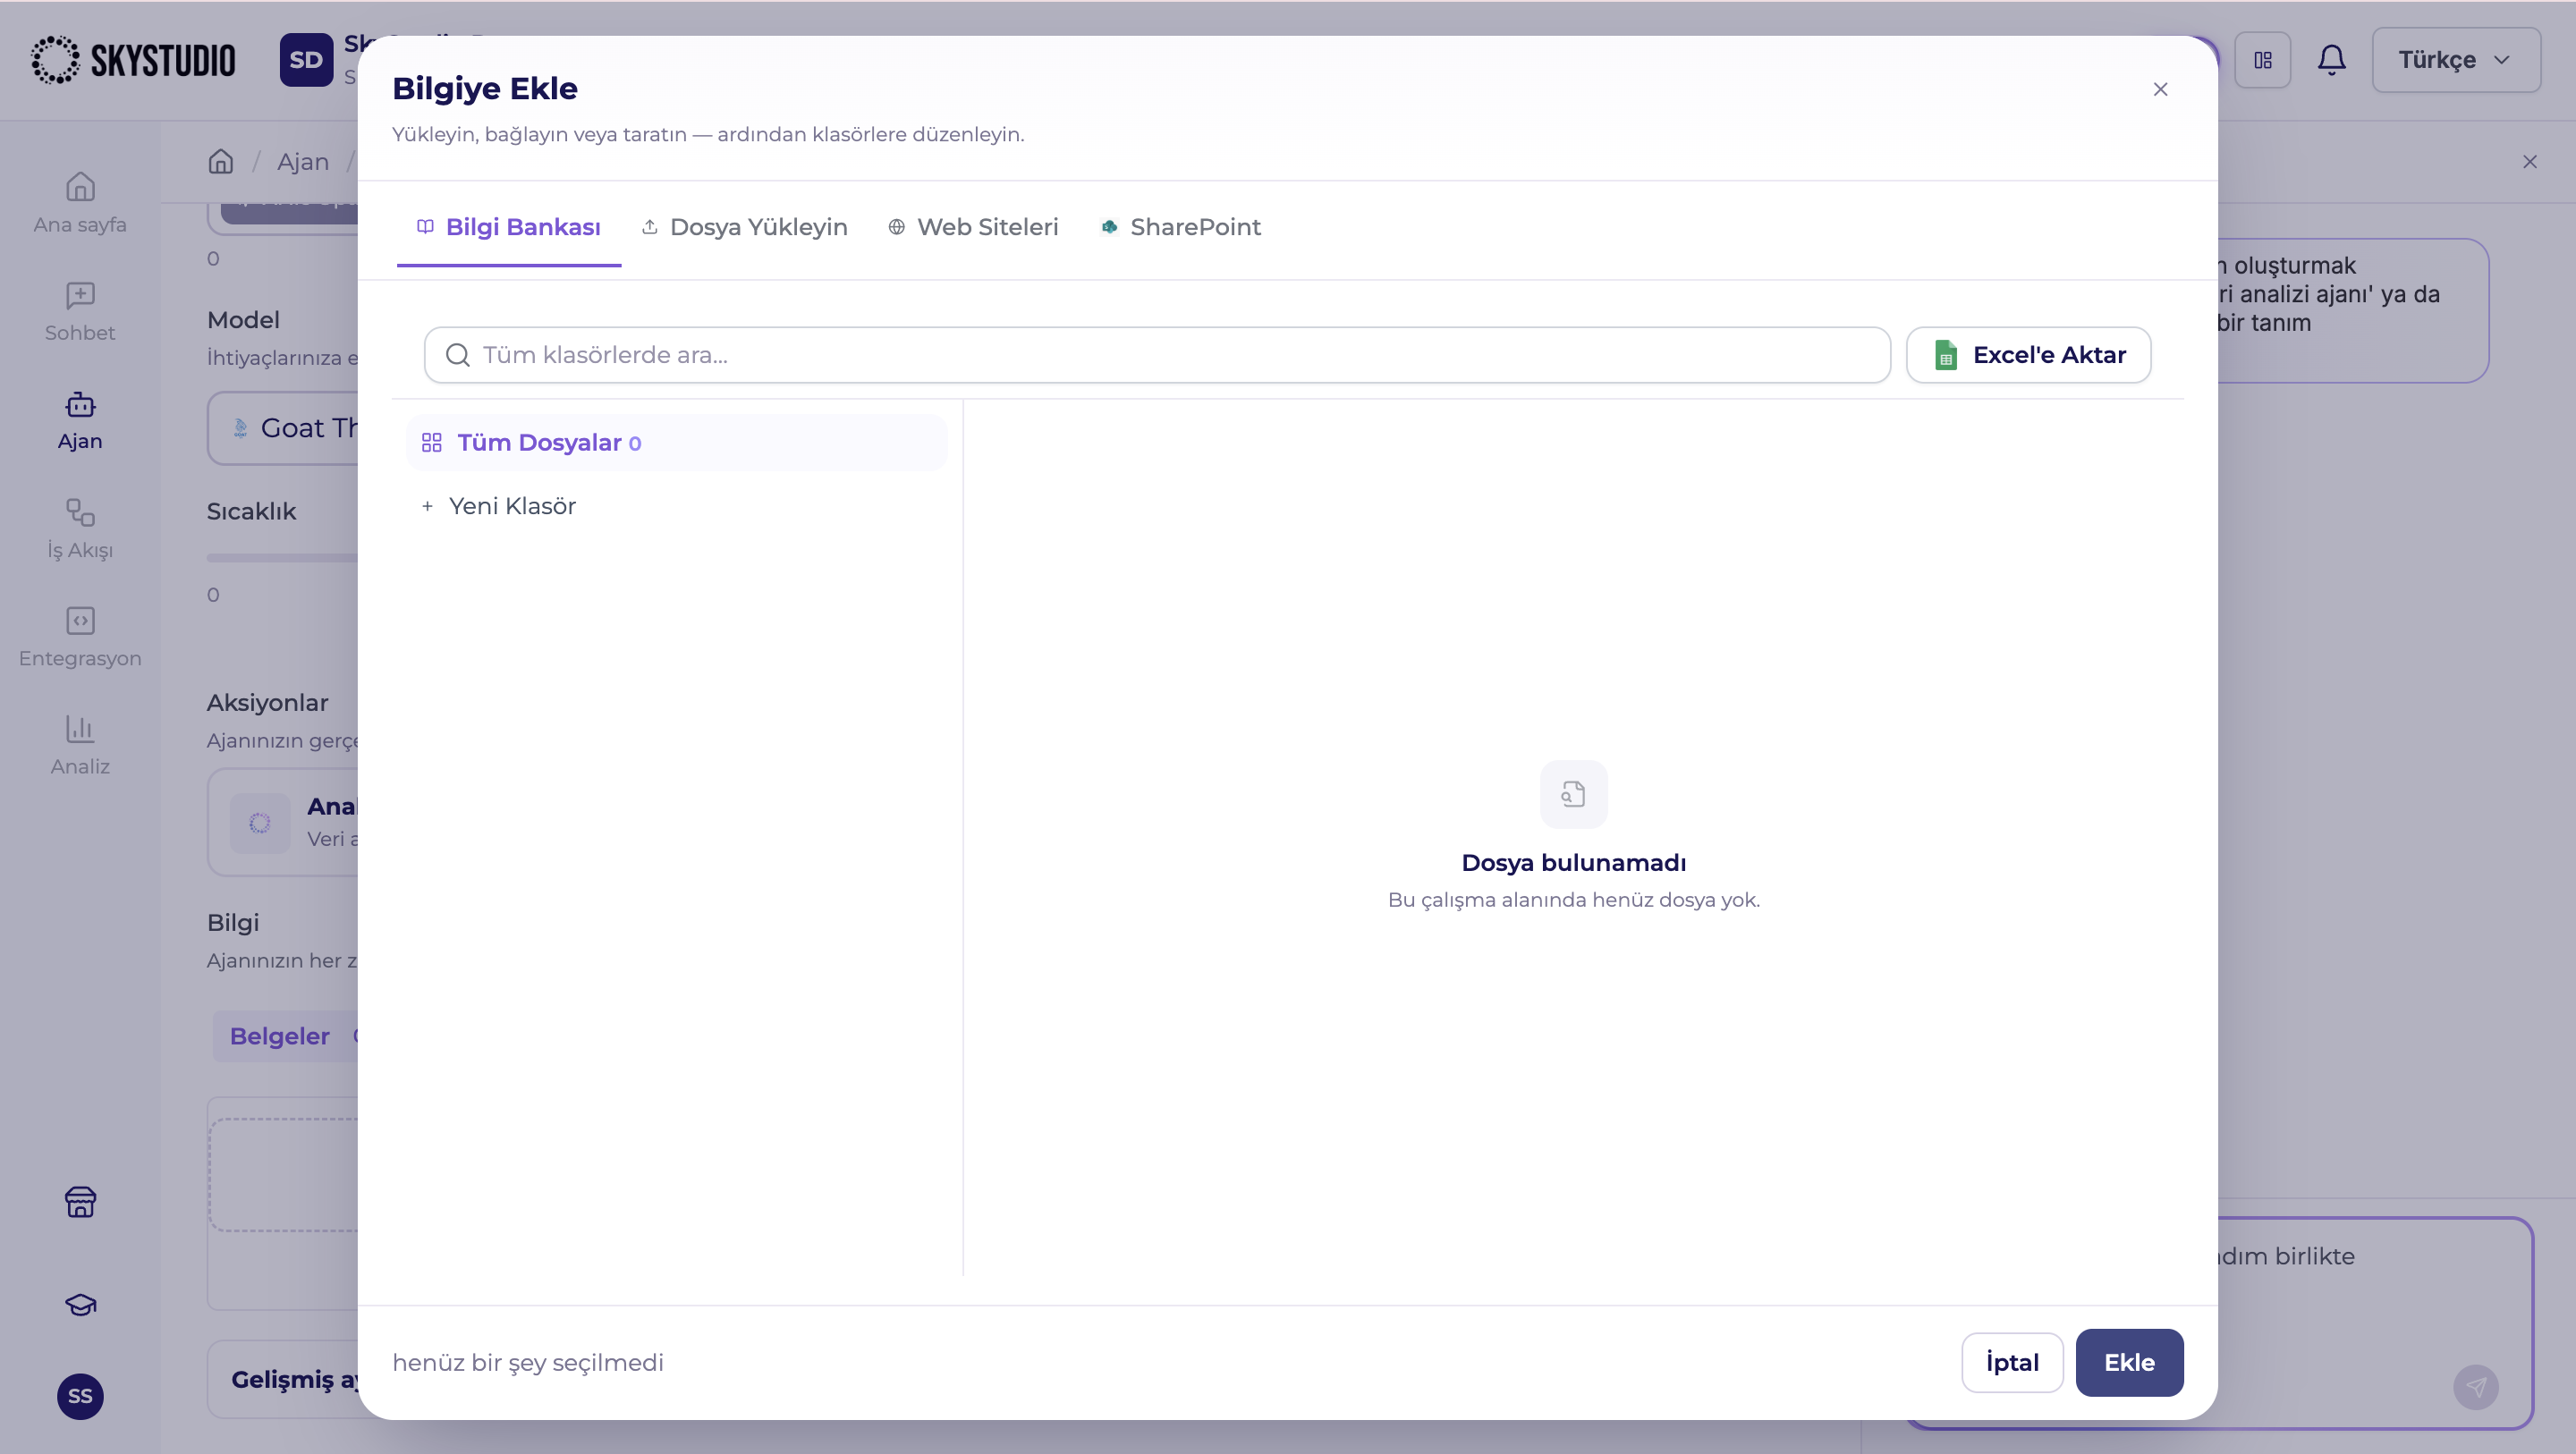
Task: Click the Tüm klasörlerde ara search field
Action: tap(1157, 355)
